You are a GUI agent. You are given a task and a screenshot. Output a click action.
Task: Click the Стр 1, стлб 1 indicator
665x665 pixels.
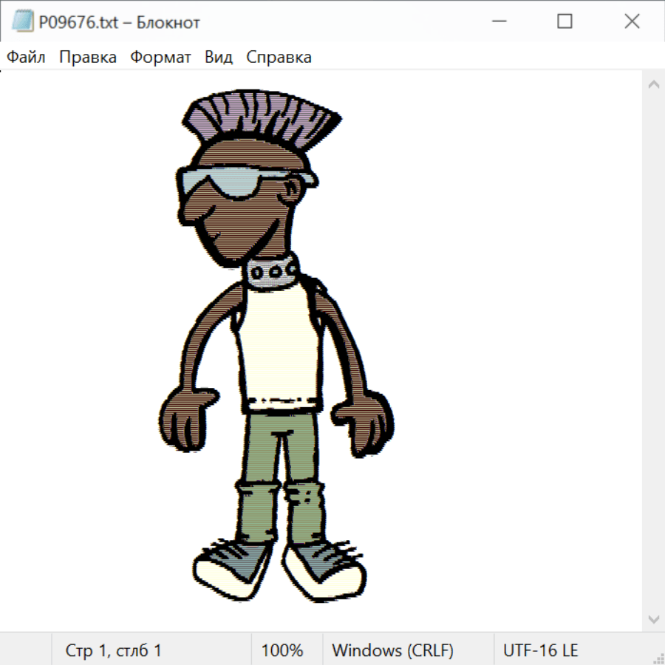[x=113, y=650]
